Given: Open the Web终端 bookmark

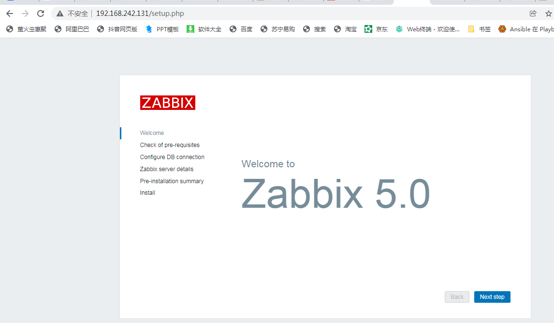Looking at the screenshot, I should [427, 29].
